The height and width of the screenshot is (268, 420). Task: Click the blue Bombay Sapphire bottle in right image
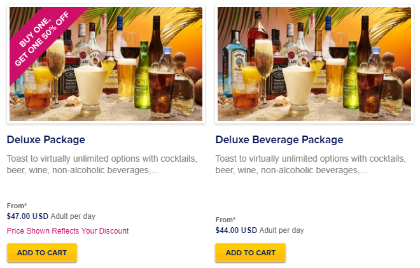coord(235,64)
